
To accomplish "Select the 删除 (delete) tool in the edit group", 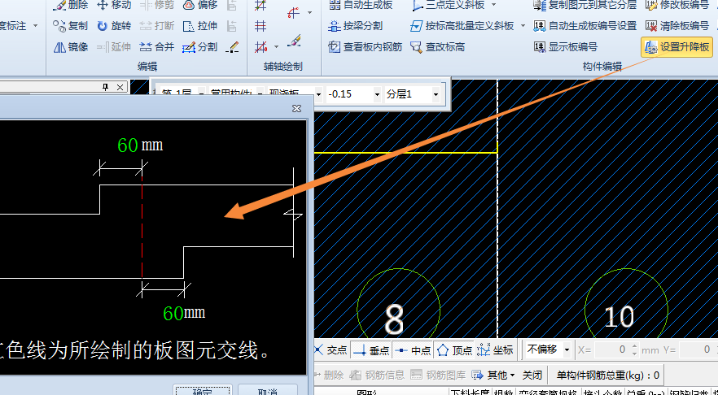I will click(70, 5).
